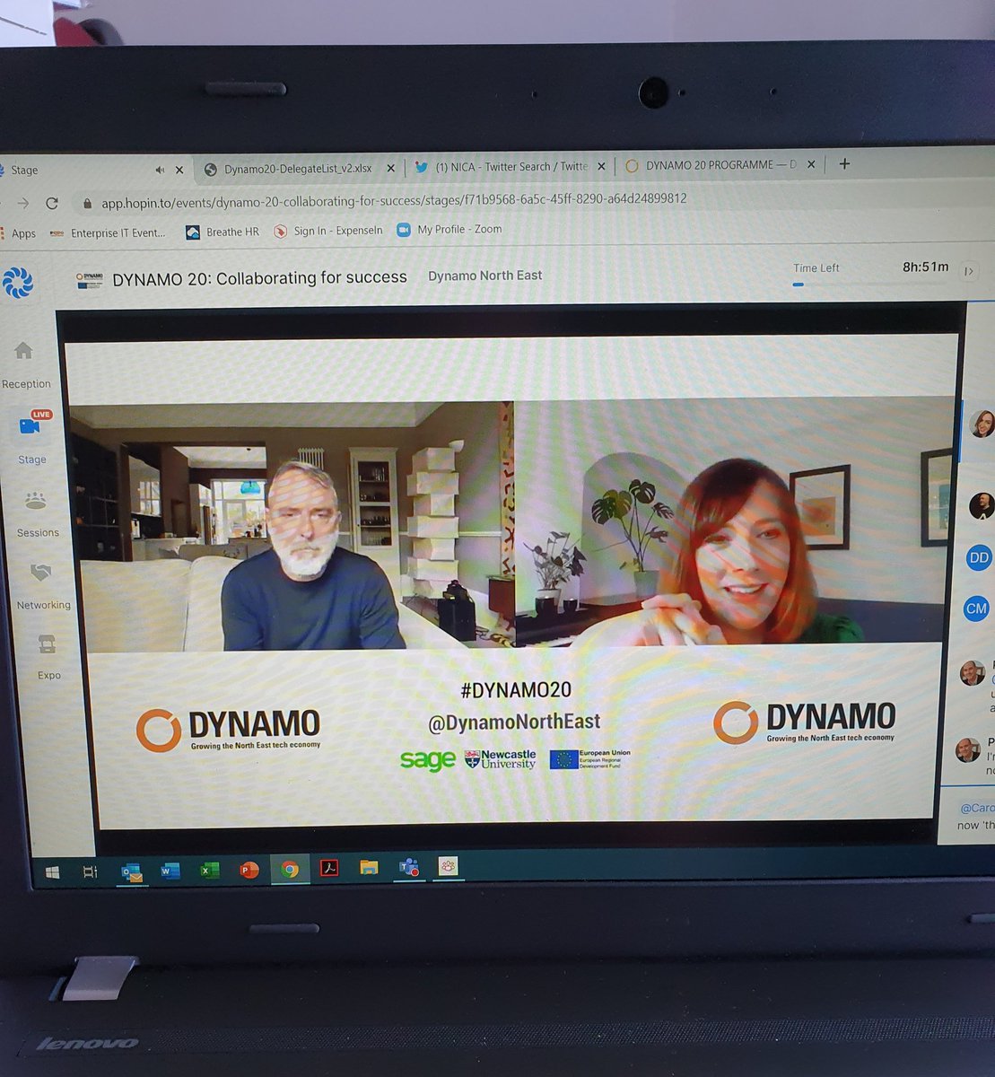Open the Breathe HR bookmark icon
Viewport: 995px width, 1077px height.
coord(192,232)
